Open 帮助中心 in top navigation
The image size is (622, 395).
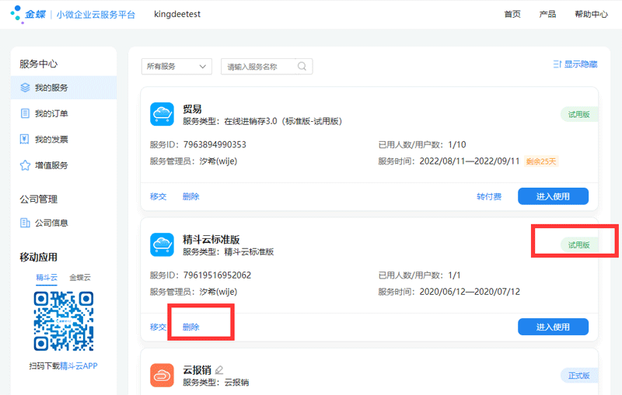point(591,14)
